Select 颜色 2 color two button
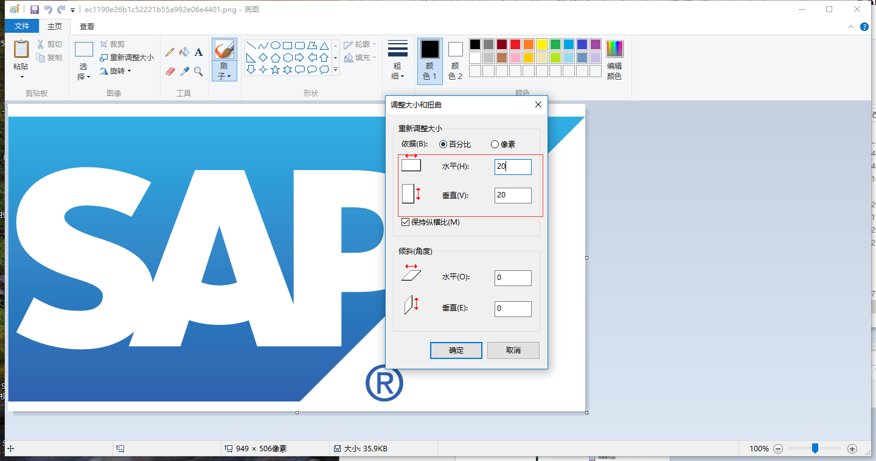 click(x=456, y=60)
